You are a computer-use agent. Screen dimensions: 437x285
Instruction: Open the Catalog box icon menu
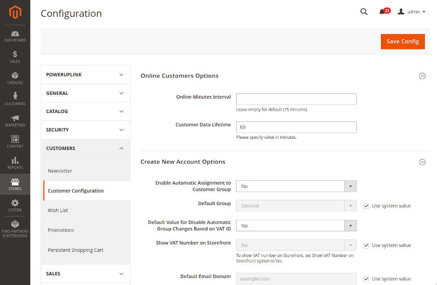[15, 78]
